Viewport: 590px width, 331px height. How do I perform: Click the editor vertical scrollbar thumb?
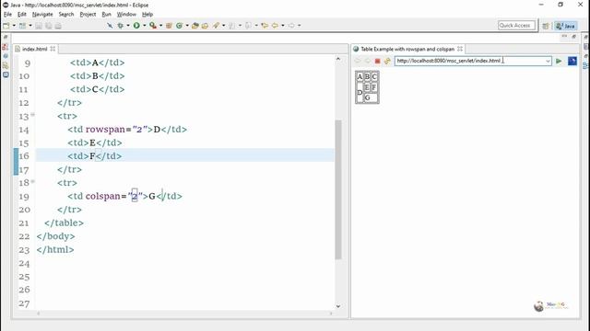338,189
